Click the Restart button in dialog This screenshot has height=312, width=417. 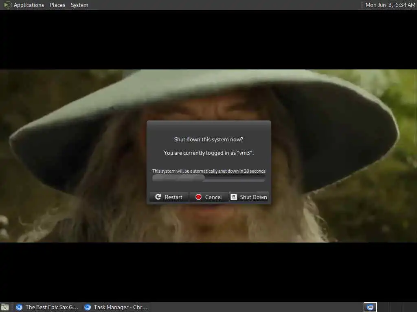pyautogui.click(x=169, y=197)
